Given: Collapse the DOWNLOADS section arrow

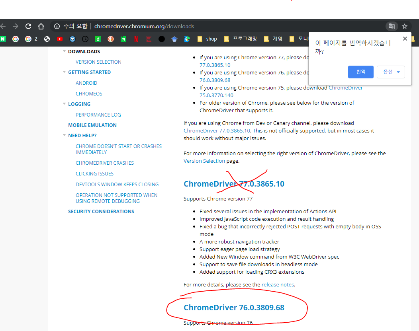Looking at the screenshot, I should point(64,51).
